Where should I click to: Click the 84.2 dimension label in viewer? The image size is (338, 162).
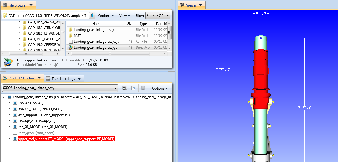[260, 14]
